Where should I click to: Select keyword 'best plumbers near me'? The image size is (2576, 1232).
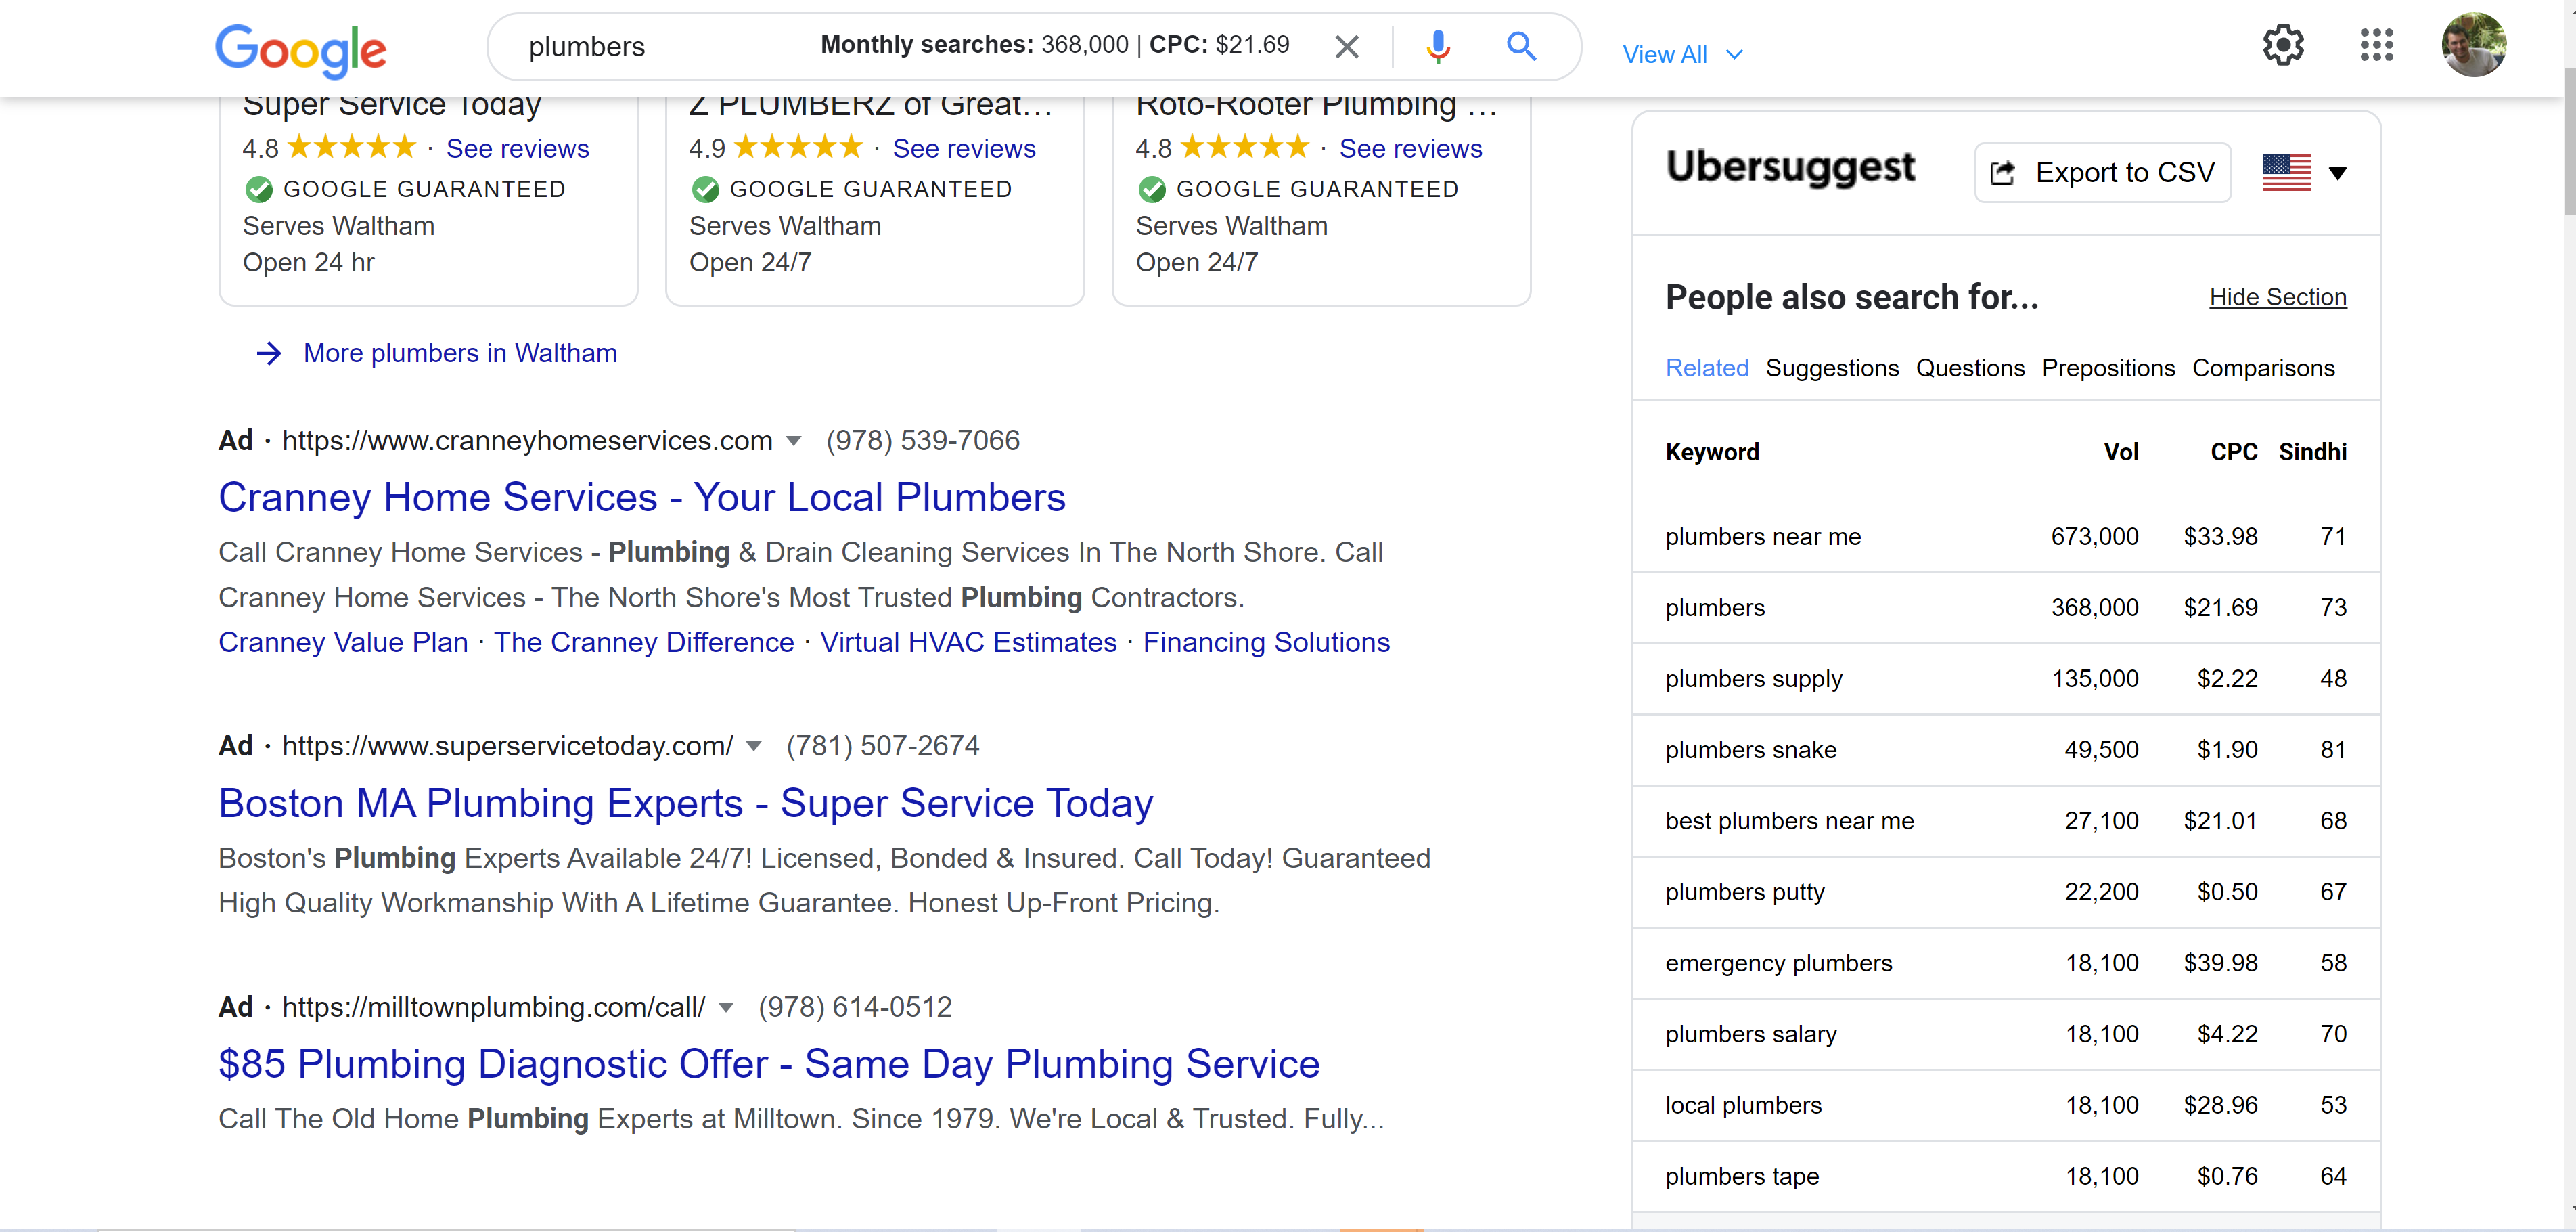click(x=1789, y=820)
